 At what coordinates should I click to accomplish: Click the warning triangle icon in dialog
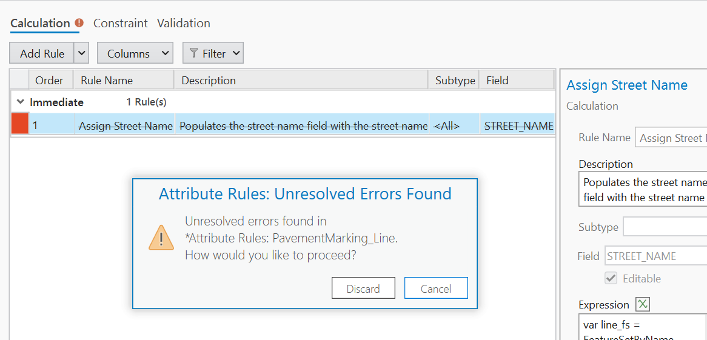point(161,238)
